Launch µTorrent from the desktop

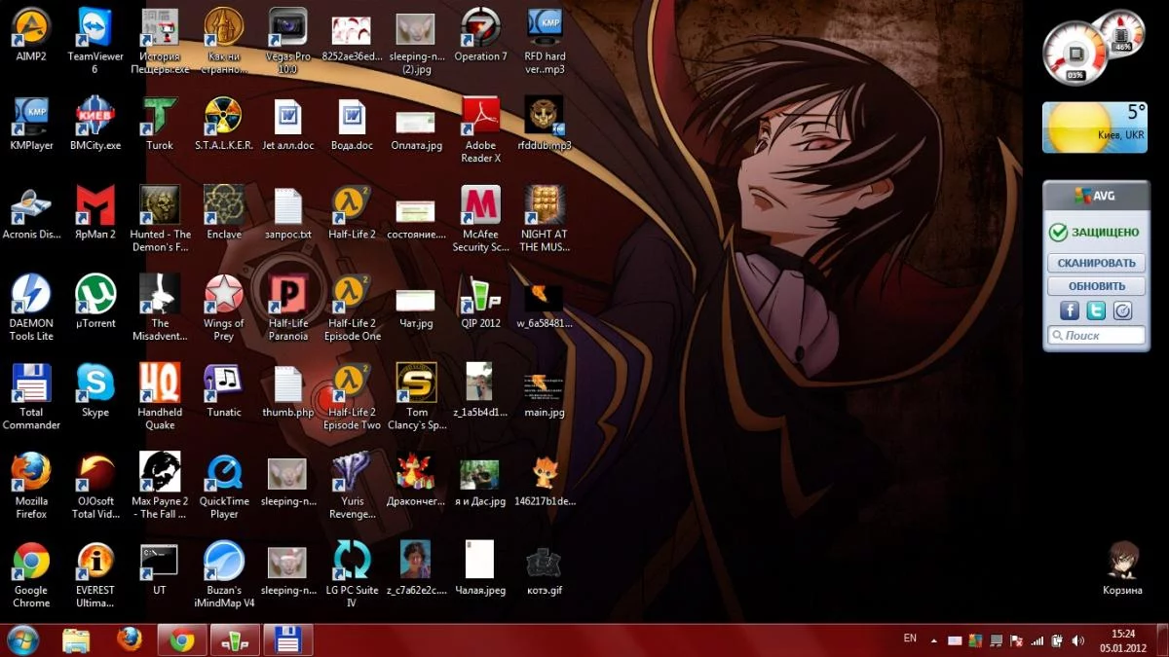tap(95, 302)
